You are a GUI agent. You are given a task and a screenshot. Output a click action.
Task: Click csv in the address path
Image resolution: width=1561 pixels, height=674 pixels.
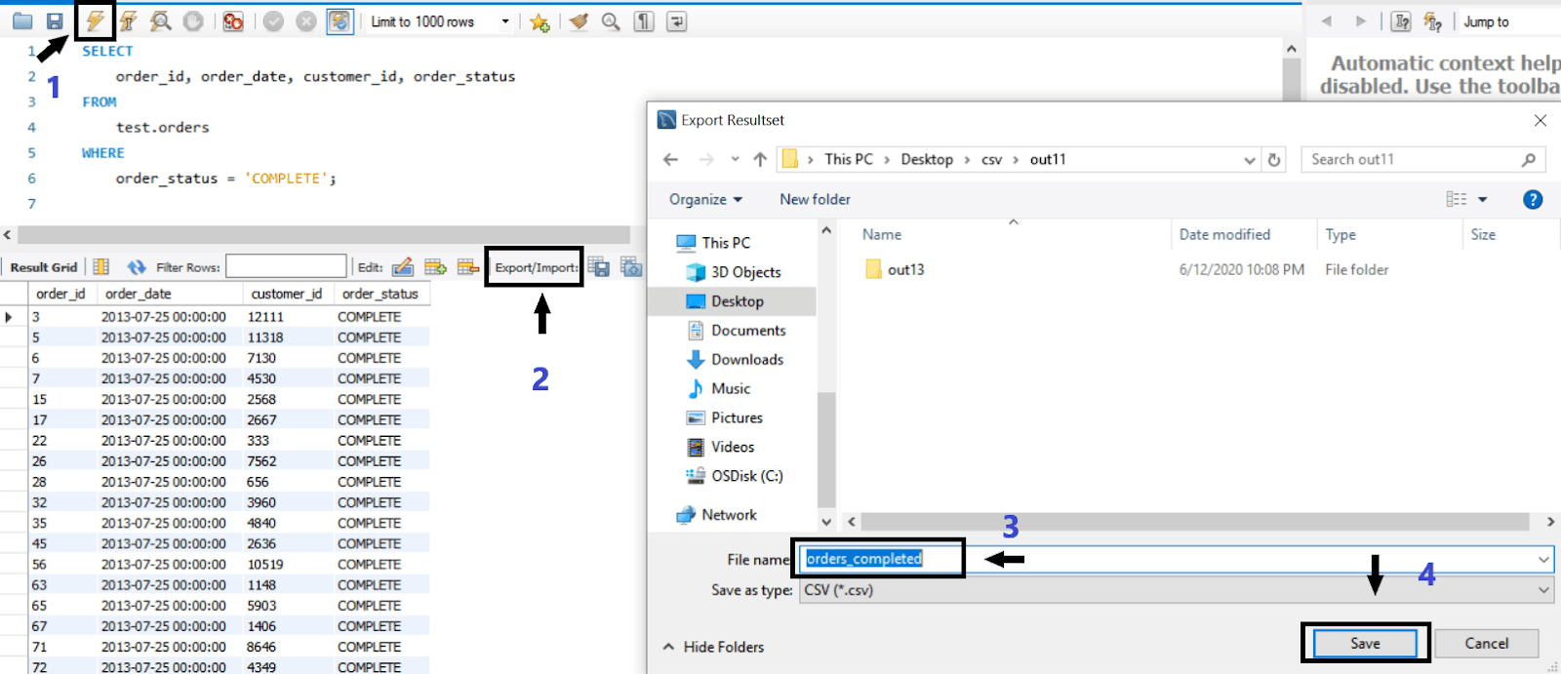point(991,159)
